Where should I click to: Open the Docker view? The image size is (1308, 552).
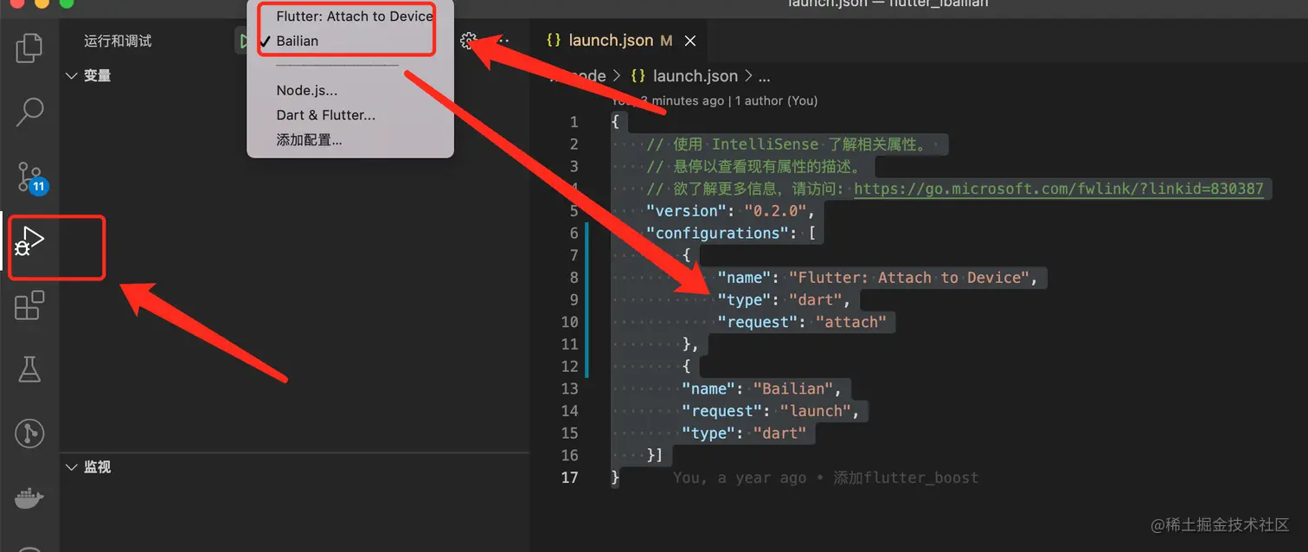tap(29, 498)
